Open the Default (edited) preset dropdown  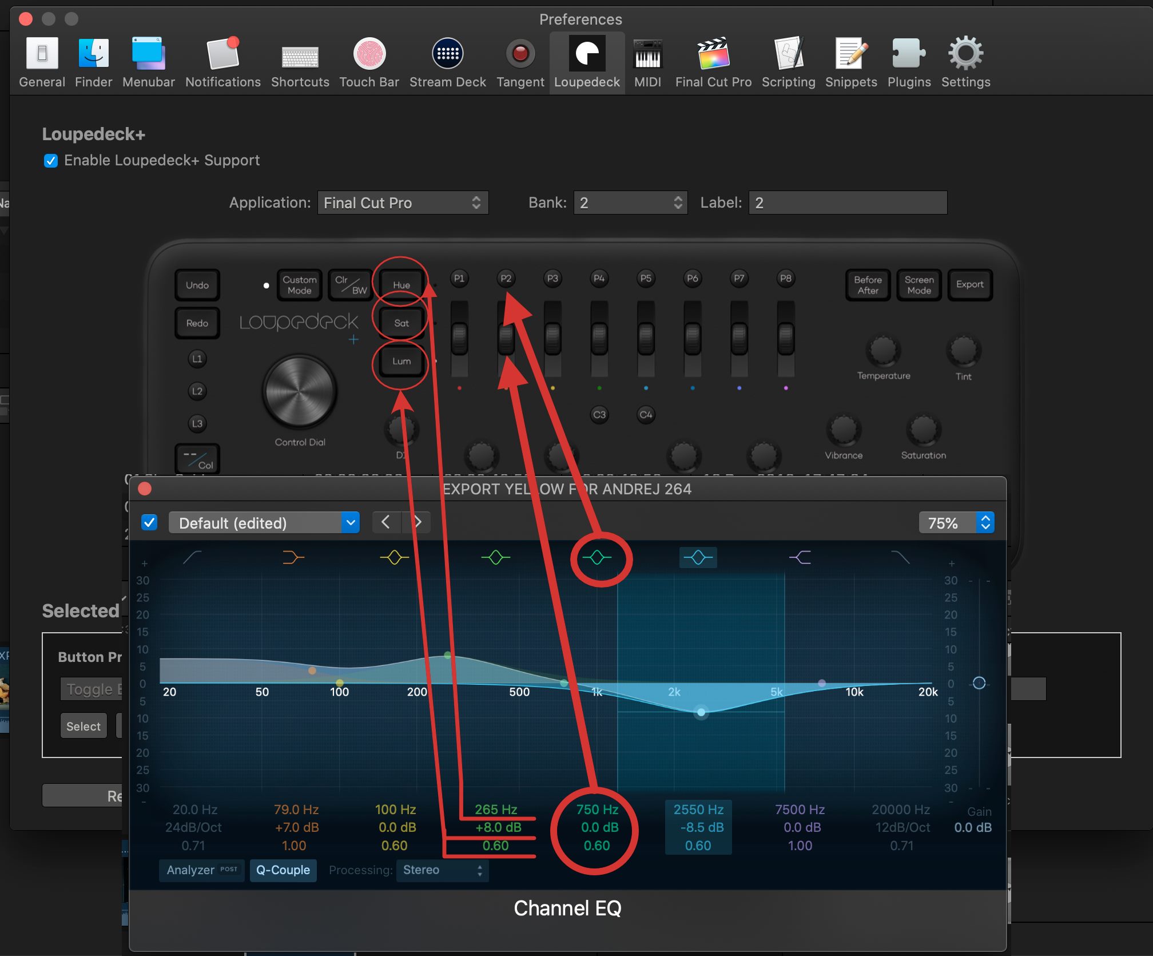click(264, 522)
